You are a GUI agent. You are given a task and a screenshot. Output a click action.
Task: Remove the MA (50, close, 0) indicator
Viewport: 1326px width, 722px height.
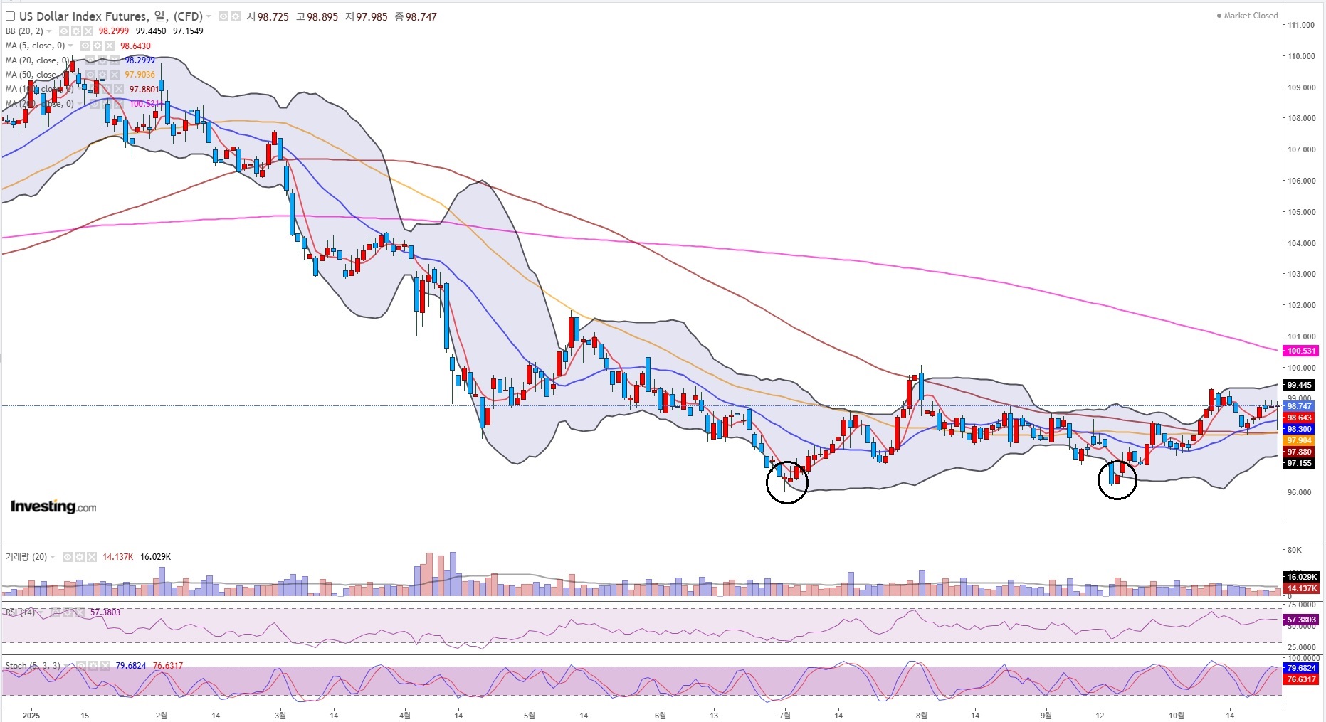pos(114,75)
